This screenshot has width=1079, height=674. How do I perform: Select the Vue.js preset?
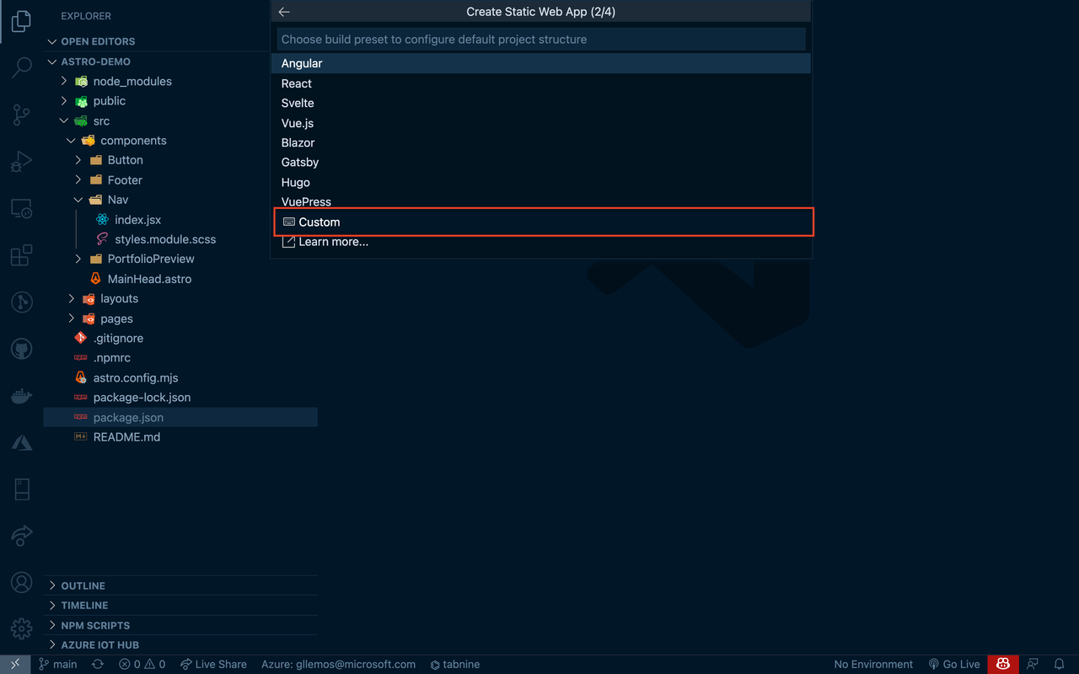tap(541, 123)
